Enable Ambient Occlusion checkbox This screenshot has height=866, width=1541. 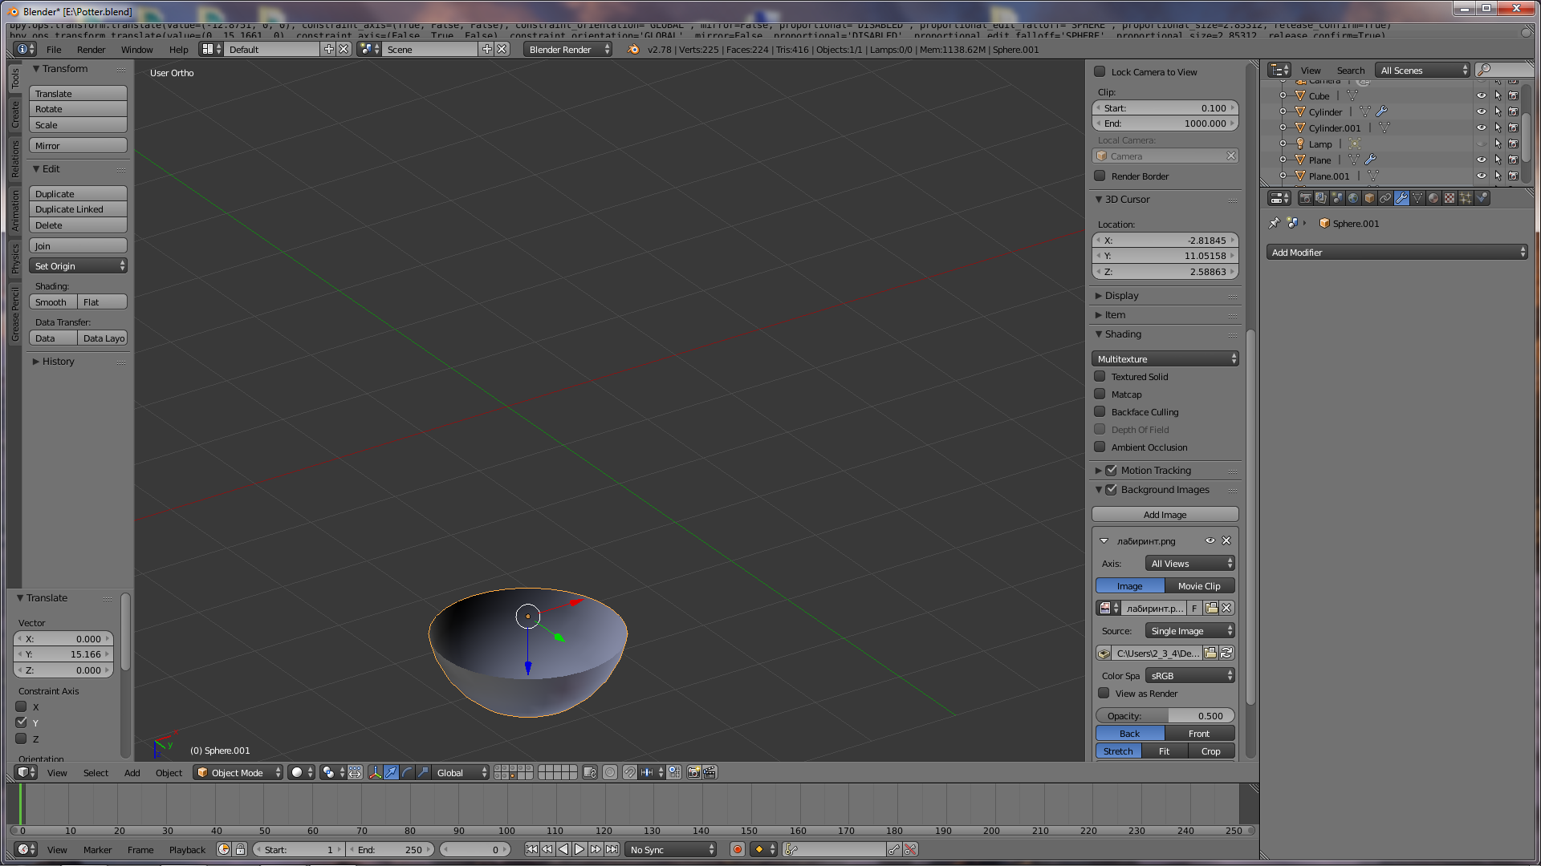1100,447
